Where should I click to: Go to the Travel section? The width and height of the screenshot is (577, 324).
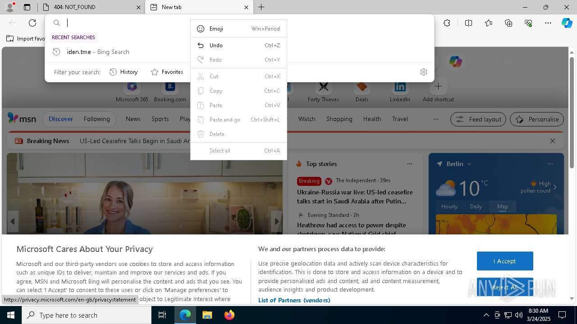[400, 119]
